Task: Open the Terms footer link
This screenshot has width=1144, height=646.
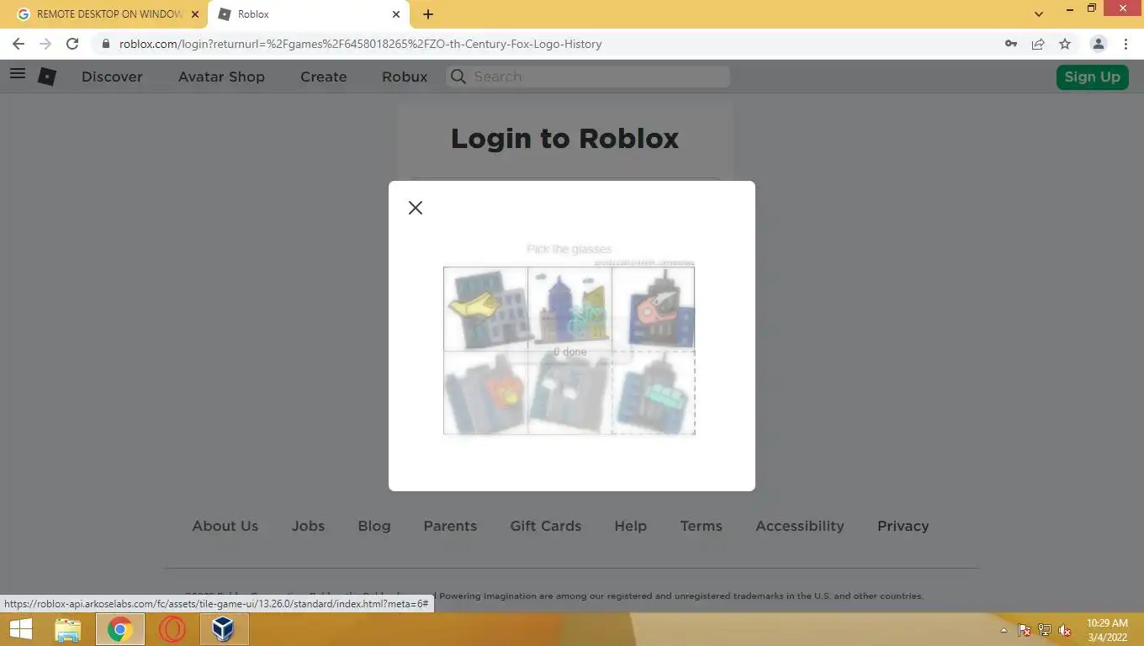Action: 702,526
